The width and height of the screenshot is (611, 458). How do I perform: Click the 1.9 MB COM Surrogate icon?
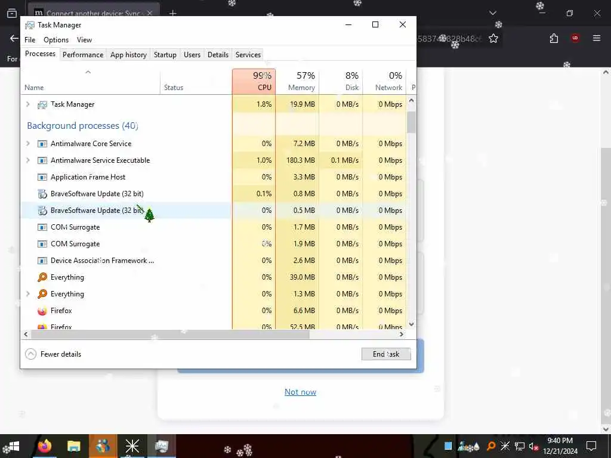pyautogui.click(x=42, y=244)
